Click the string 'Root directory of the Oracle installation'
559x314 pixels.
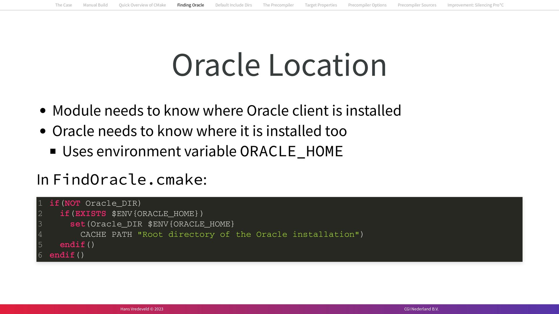[248, 234]
